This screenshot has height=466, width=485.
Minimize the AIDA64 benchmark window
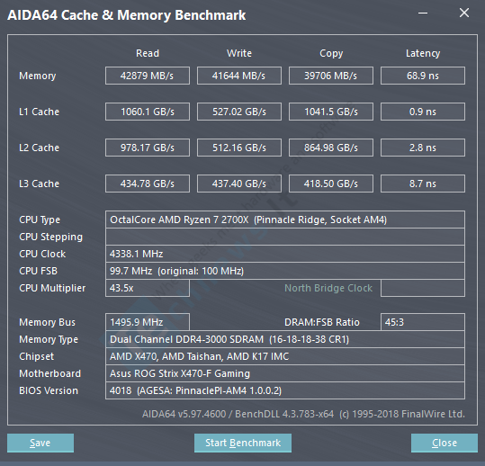click(x=423, y=13)
